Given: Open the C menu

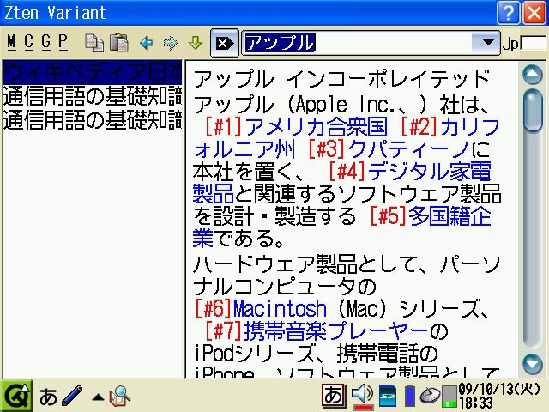Looking at the screenshot, I should [28, 42].
